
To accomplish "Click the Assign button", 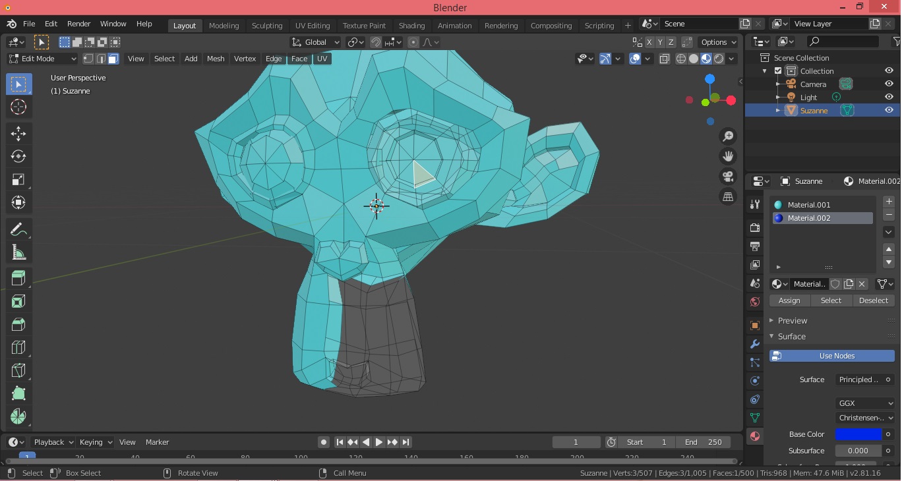I will click(789, 300).
